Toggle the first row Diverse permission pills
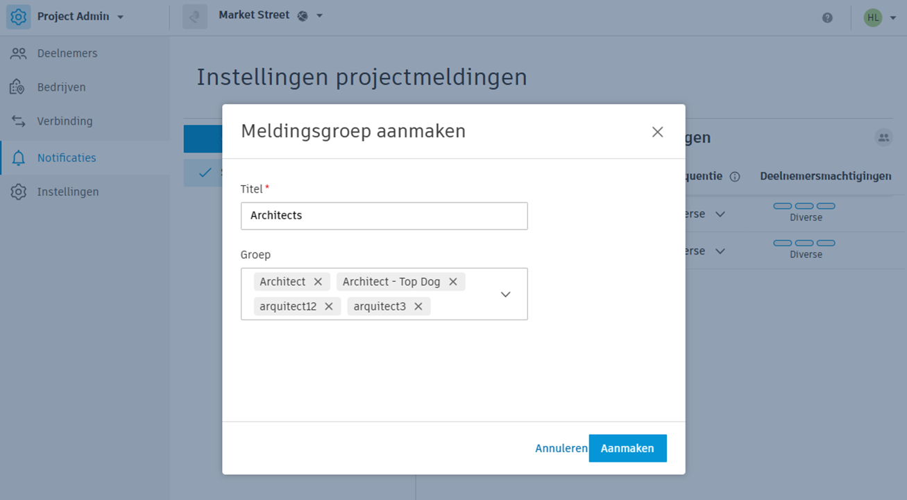 pos(804,206)
